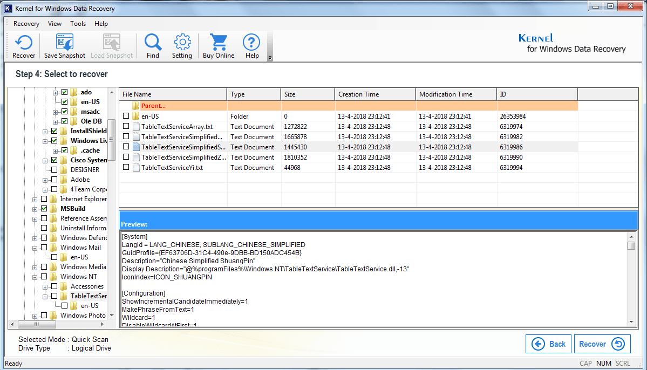Screen dimensions: 647x370
Task: Click the Kernel app icon in title bar
Action: (8, 8)
